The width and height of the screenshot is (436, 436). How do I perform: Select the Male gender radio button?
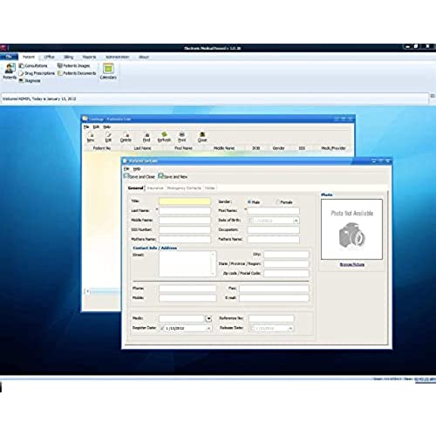point(249,202)
